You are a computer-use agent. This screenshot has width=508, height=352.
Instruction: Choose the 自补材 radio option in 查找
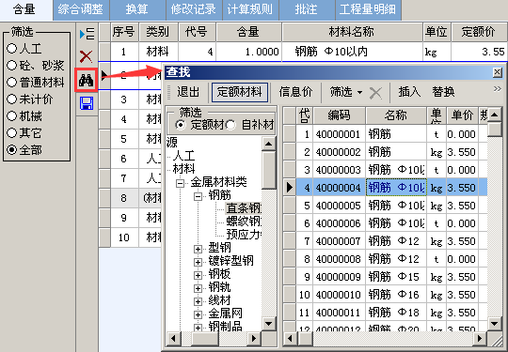230,125
